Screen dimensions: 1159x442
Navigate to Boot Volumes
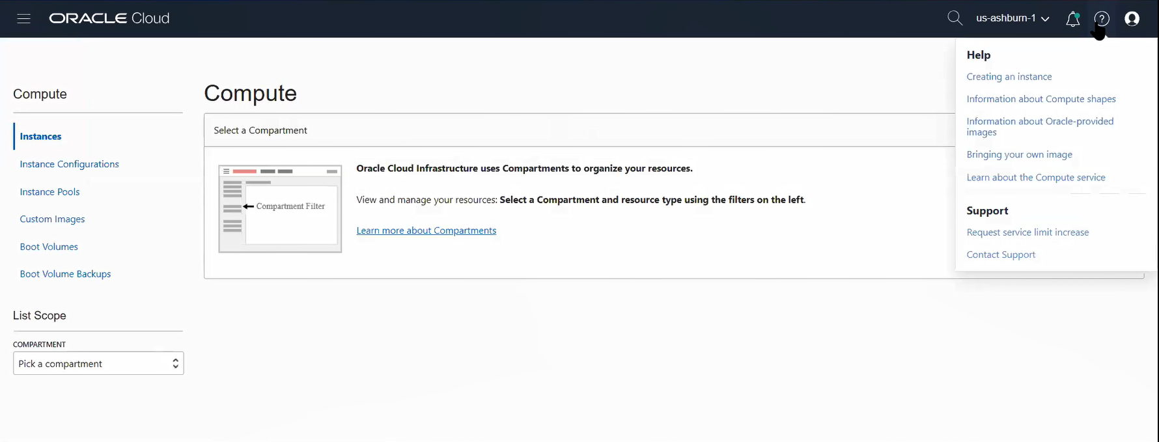(49, 247)
